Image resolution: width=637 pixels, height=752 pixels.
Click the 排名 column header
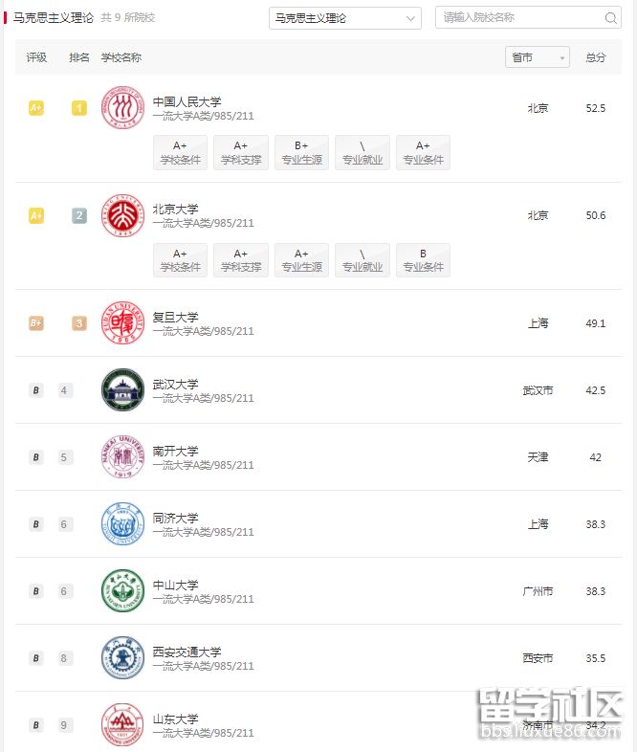pyautogui.click(x=79, y=57)
